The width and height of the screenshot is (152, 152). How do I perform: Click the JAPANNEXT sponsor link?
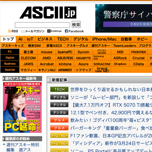65,70
